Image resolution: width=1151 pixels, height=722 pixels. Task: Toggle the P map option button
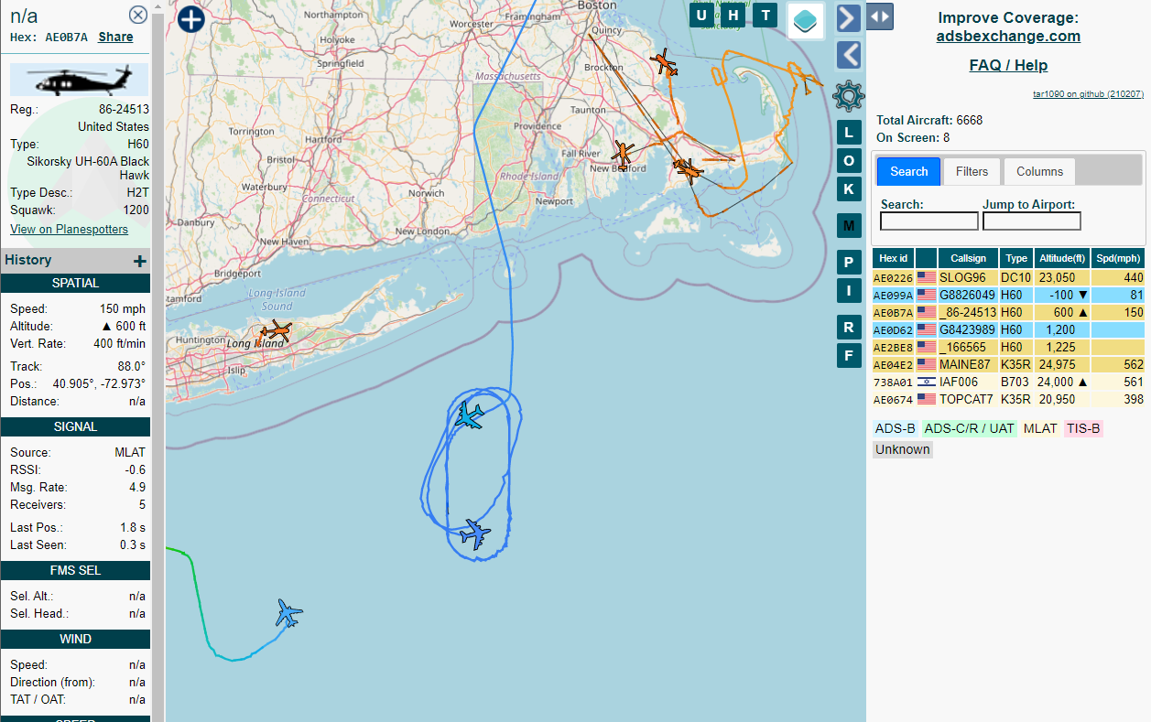pyautogui.click(x=849, y=263)
